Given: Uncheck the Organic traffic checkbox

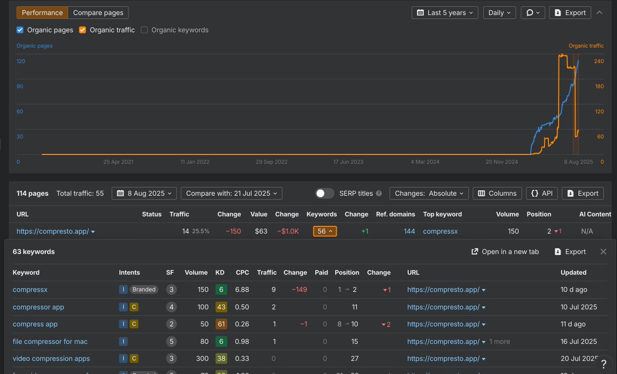Looking at the screenshot, I should click(83, 30).
